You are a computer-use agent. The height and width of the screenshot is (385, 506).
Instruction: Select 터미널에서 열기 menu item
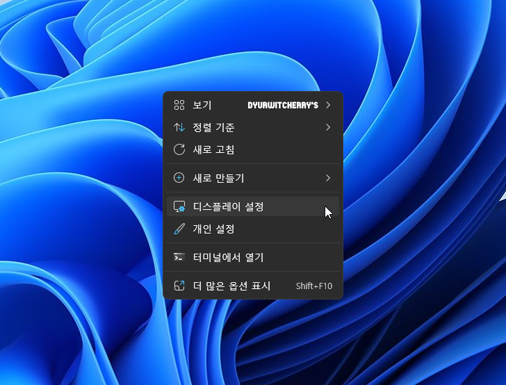(x=253, y=257)
